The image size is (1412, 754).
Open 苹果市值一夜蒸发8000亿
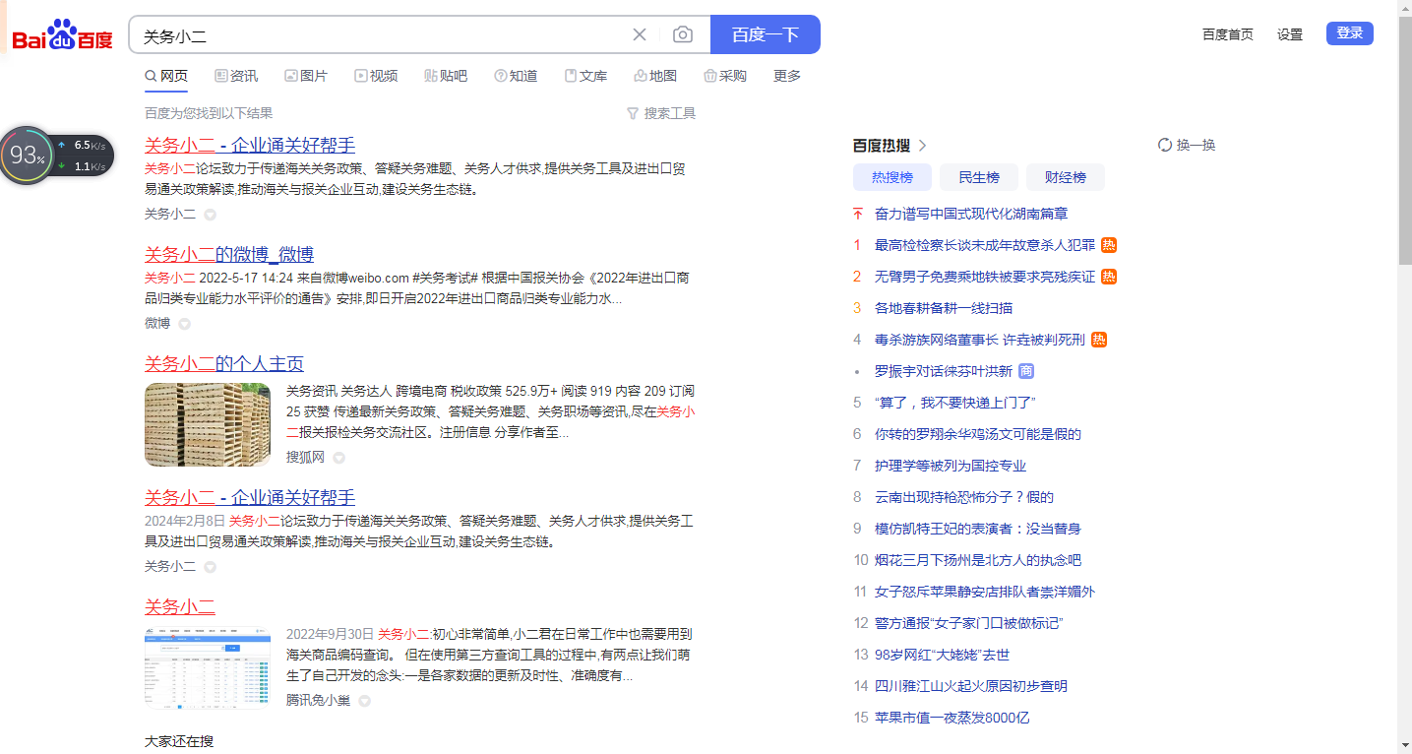[x=952, y=718]
